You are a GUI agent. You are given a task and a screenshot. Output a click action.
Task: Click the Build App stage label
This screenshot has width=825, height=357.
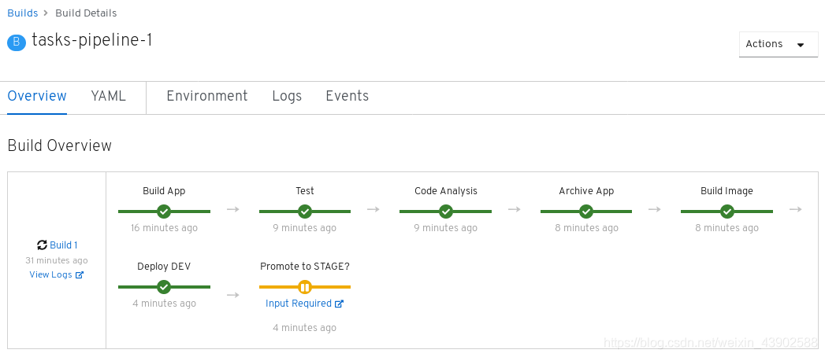[x=164, y=191]
